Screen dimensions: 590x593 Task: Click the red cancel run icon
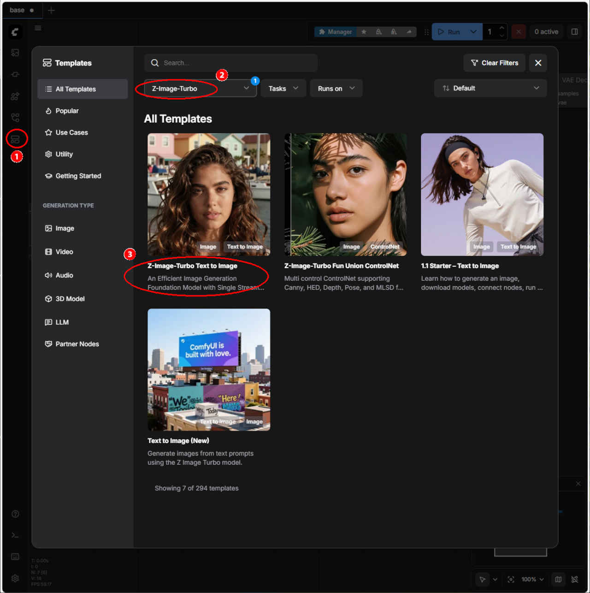(519, 32)
